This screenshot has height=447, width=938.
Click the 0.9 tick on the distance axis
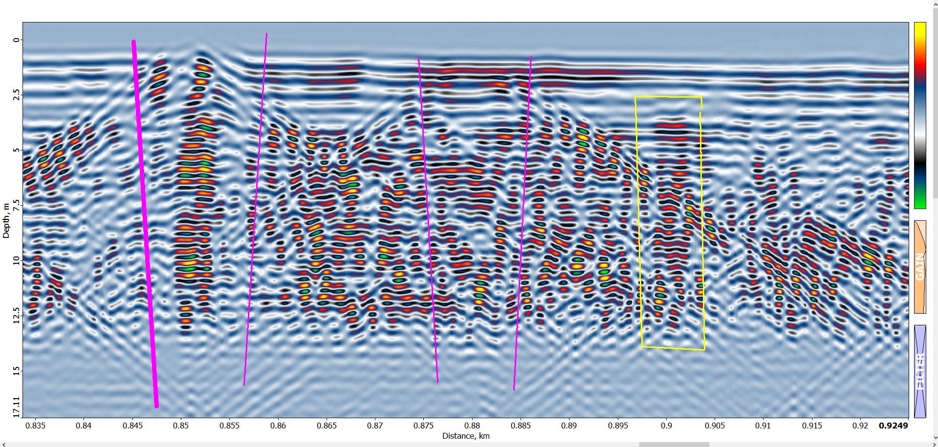point(666,426)
